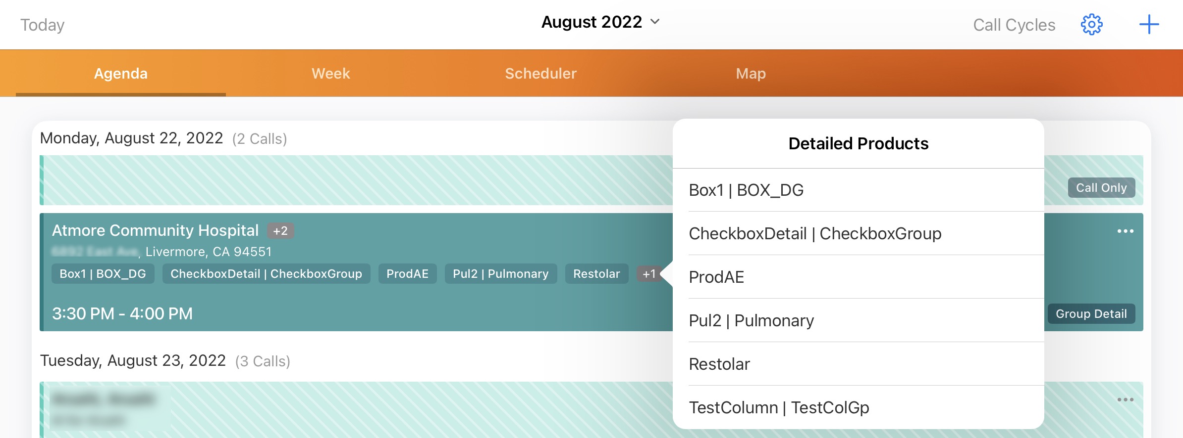
Task: Open the Scheduler tab
Action: (x=540, y=74)
